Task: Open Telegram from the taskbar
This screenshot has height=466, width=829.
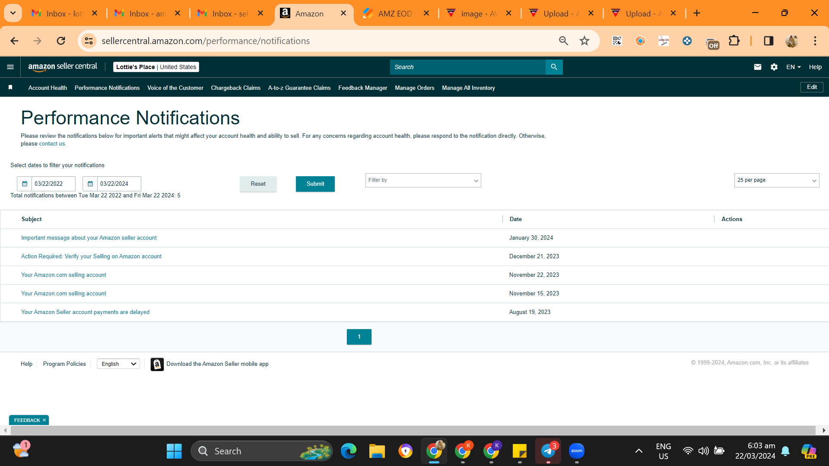Action: [548, 451]
